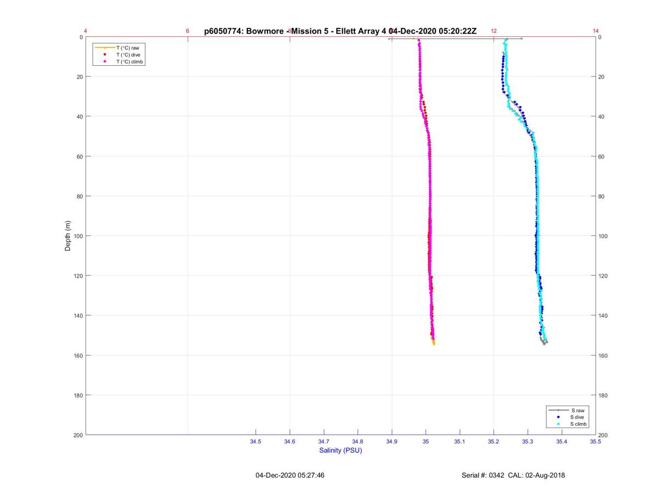Click red temperature tick label '14'

(595, 31)
